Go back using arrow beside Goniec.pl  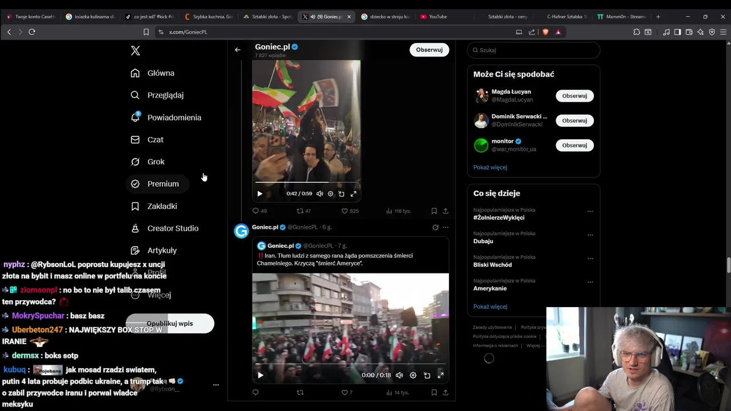[x=238, y=50]
